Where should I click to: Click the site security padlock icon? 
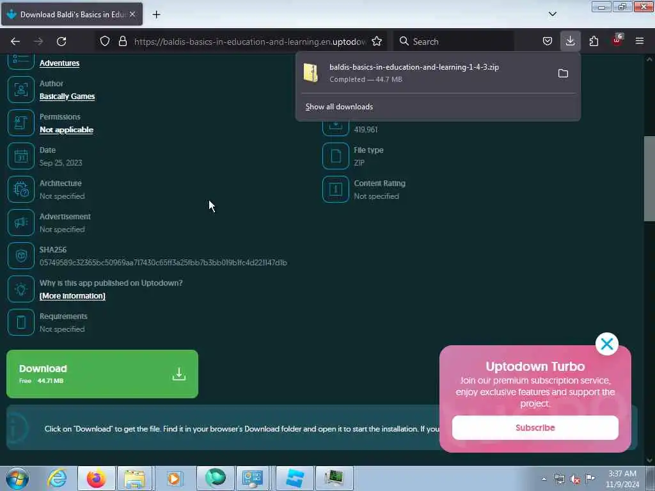click(x=122, y=42)
